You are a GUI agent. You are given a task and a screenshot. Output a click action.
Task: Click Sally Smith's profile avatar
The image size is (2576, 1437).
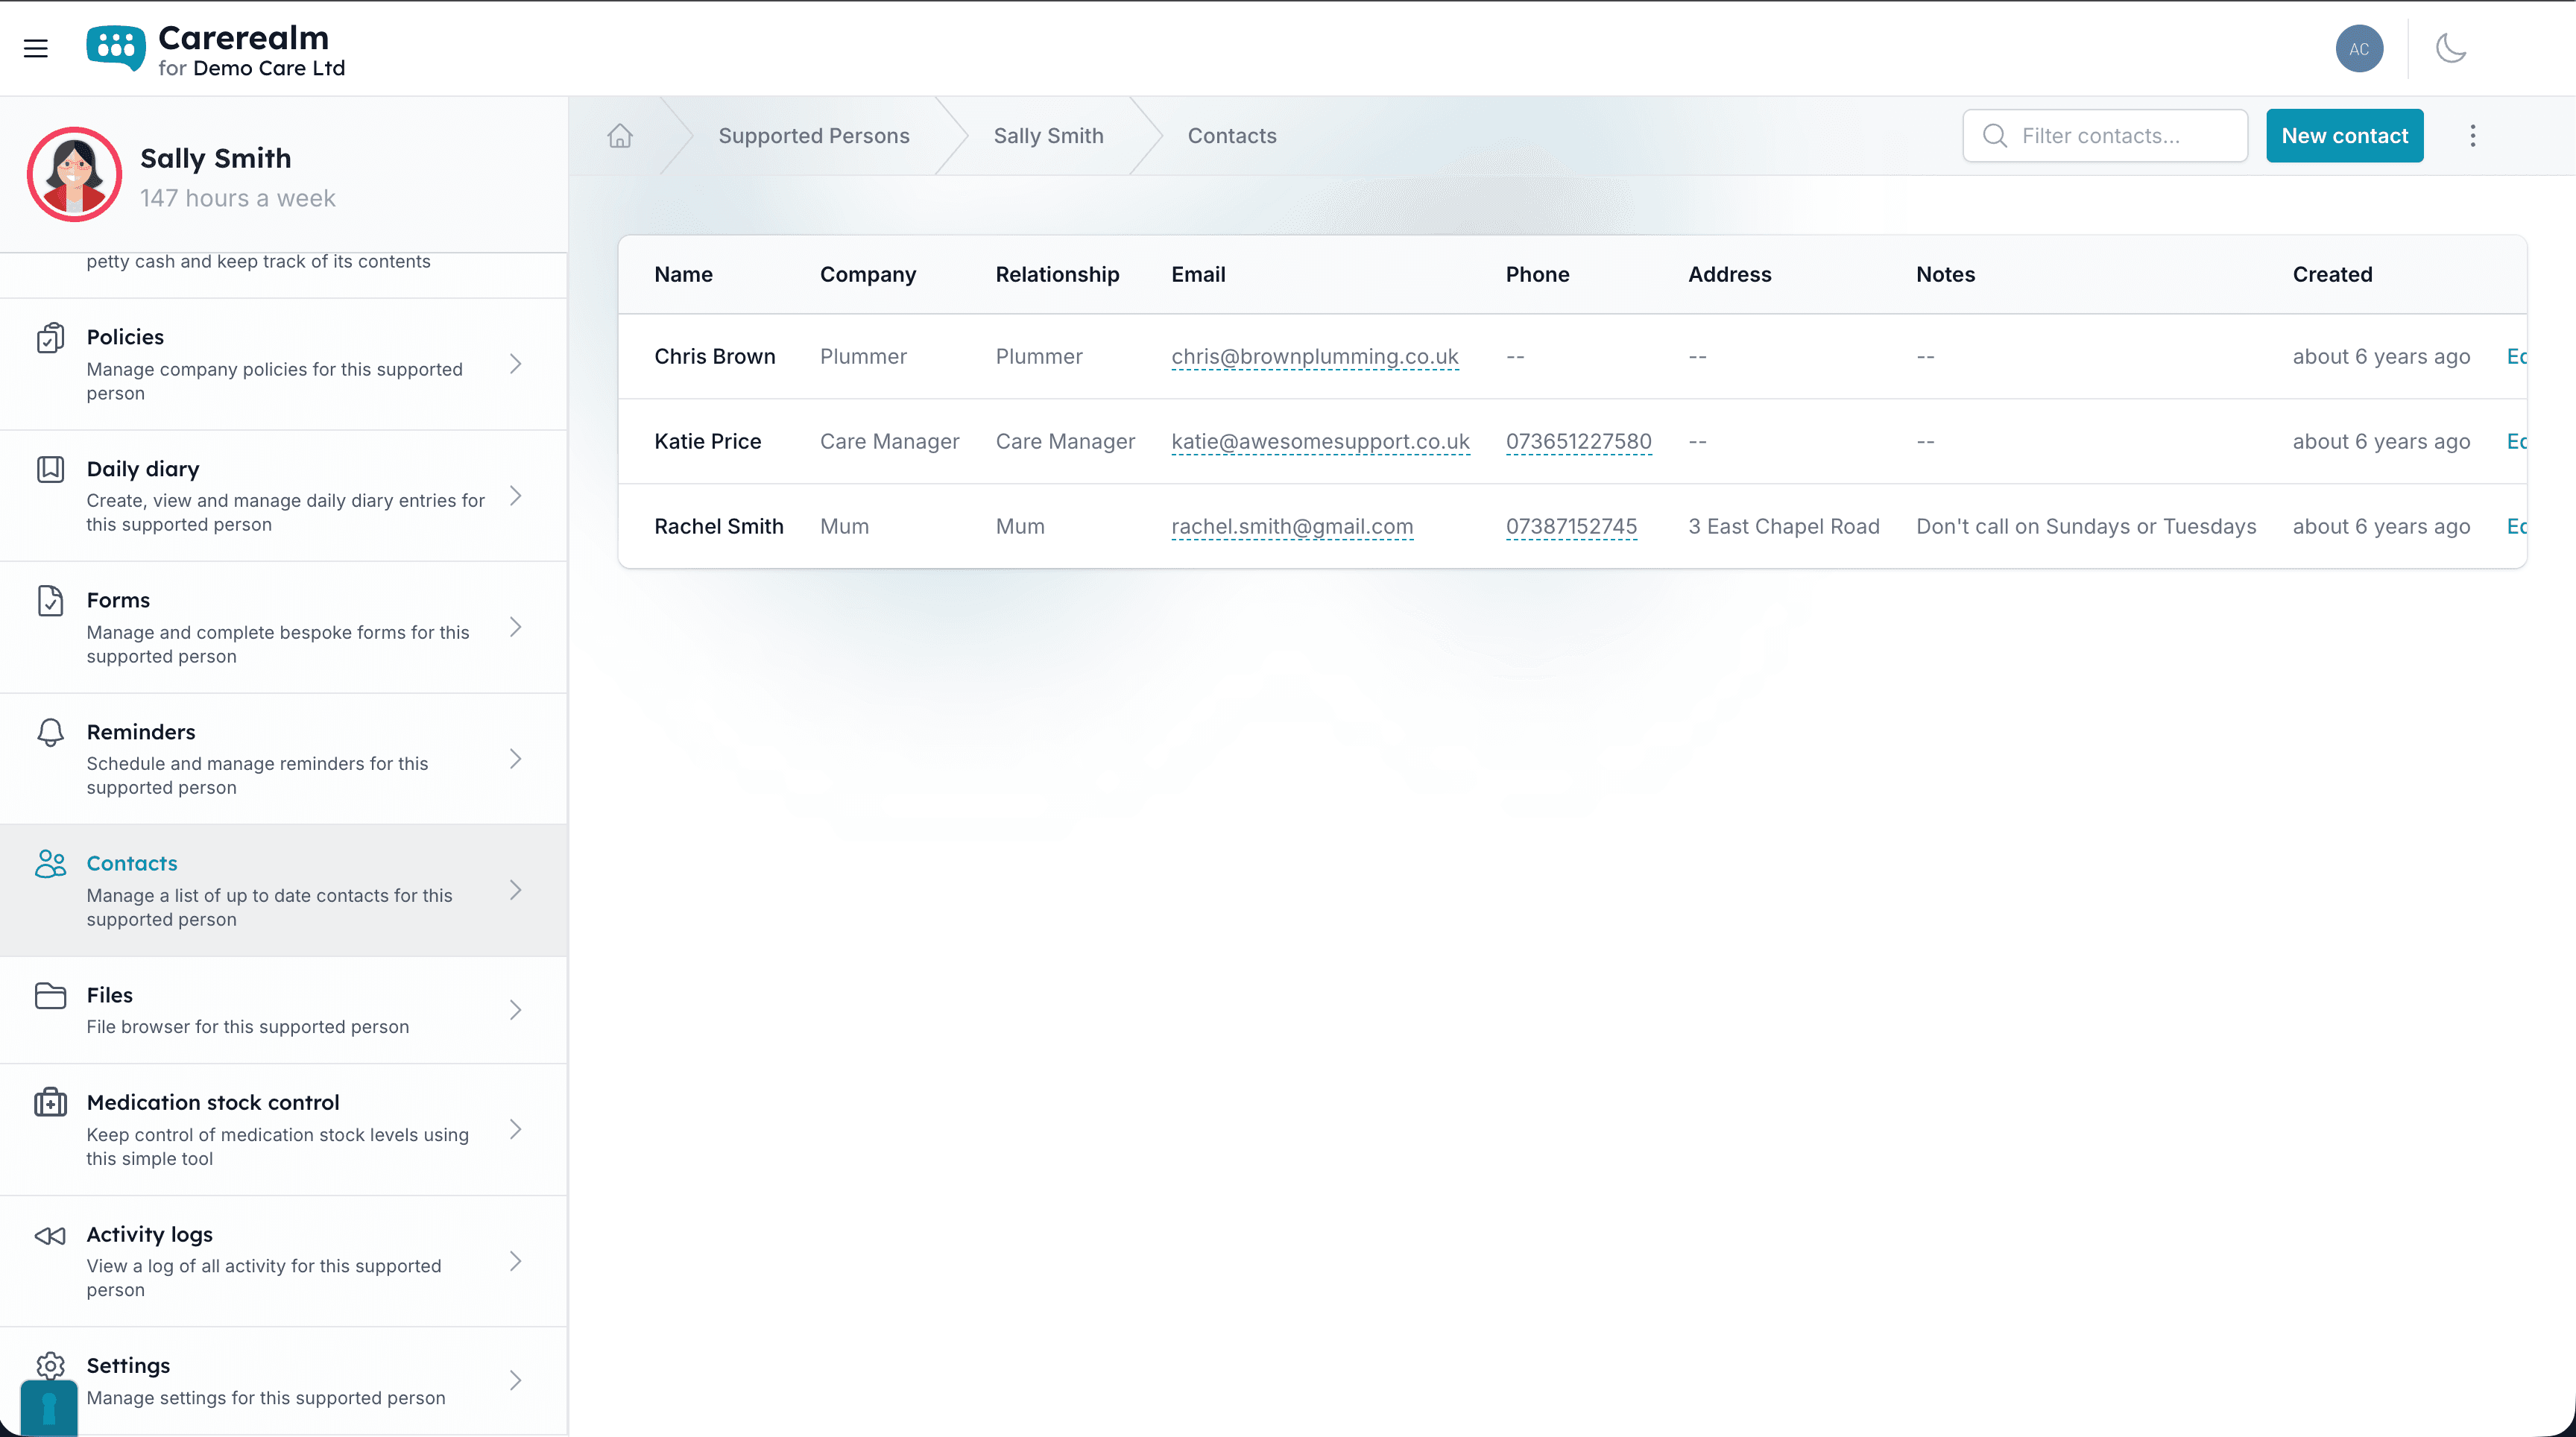tap(74, 174)
